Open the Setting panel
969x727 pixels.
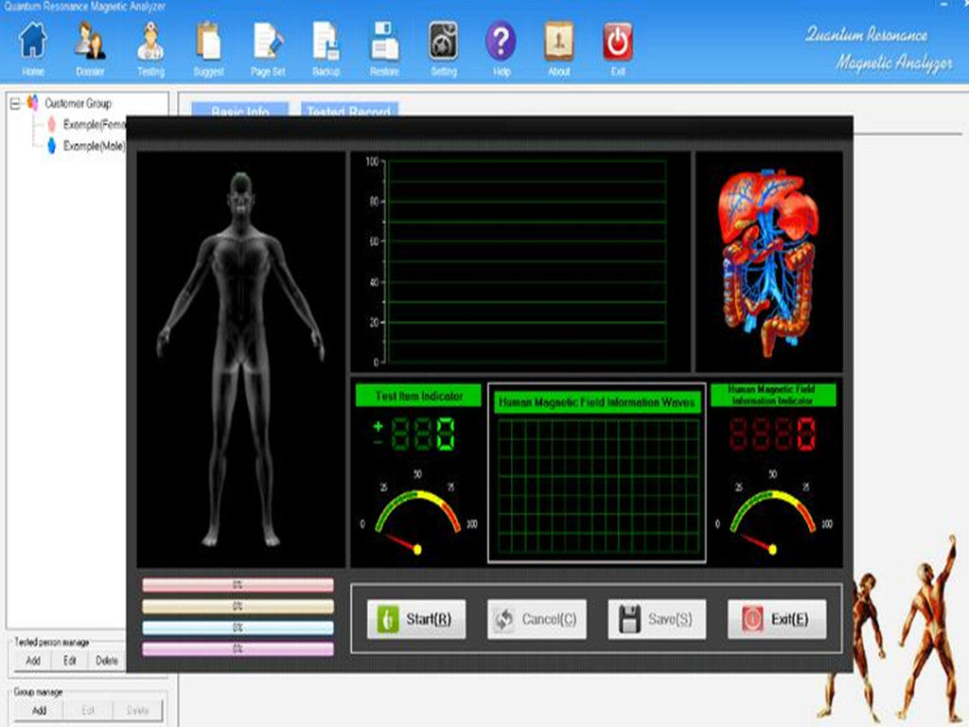click(442, 44)
